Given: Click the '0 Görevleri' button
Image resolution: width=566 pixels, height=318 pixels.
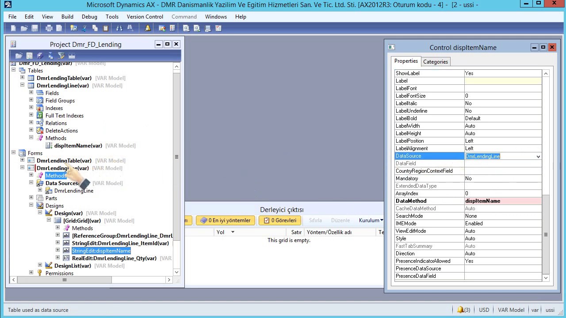Looking at the screenshot, I should [x=280, y=220].
